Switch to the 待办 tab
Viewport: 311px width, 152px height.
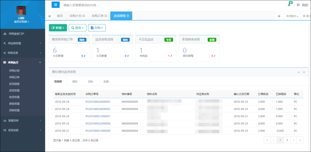click(x=75, y=82)
